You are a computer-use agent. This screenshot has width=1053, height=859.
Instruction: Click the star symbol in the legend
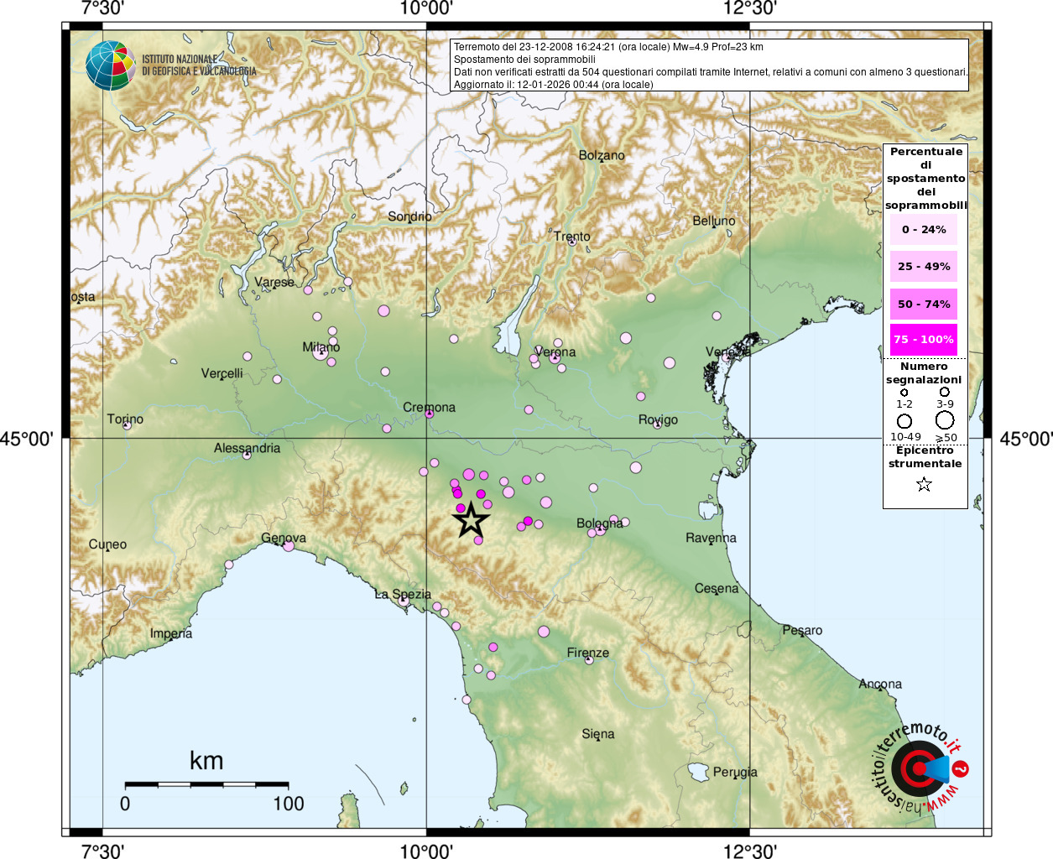click(x=924, y=484)
